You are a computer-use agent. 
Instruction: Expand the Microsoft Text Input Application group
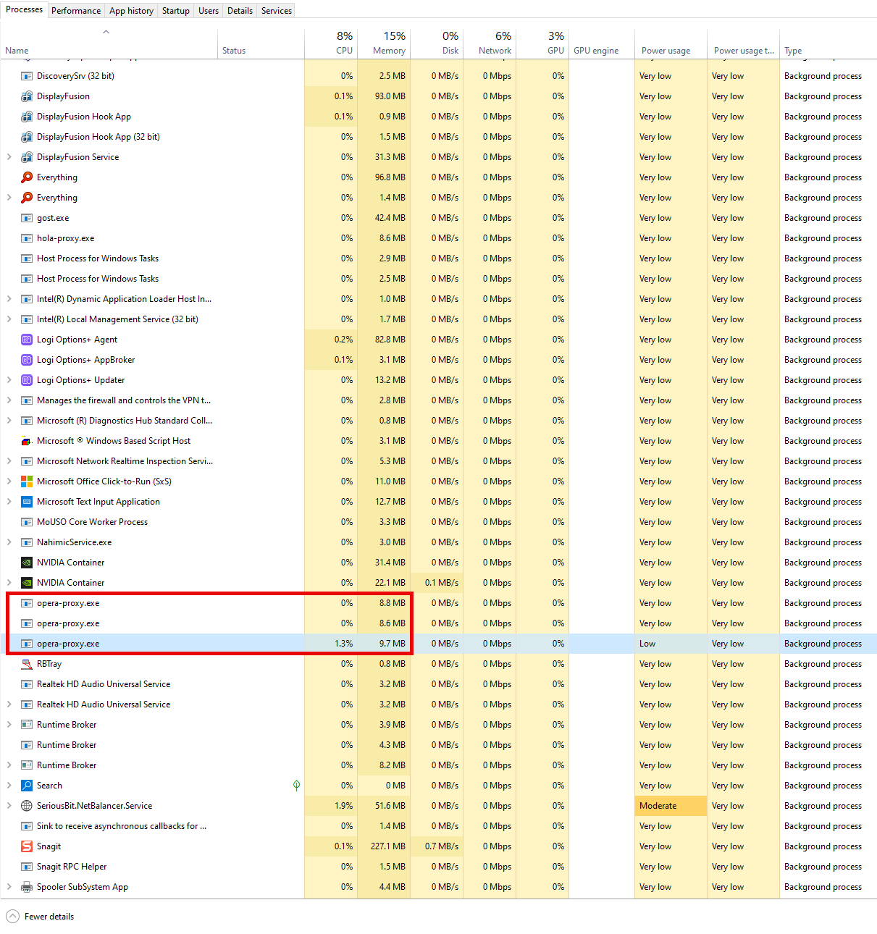point(9,502)
